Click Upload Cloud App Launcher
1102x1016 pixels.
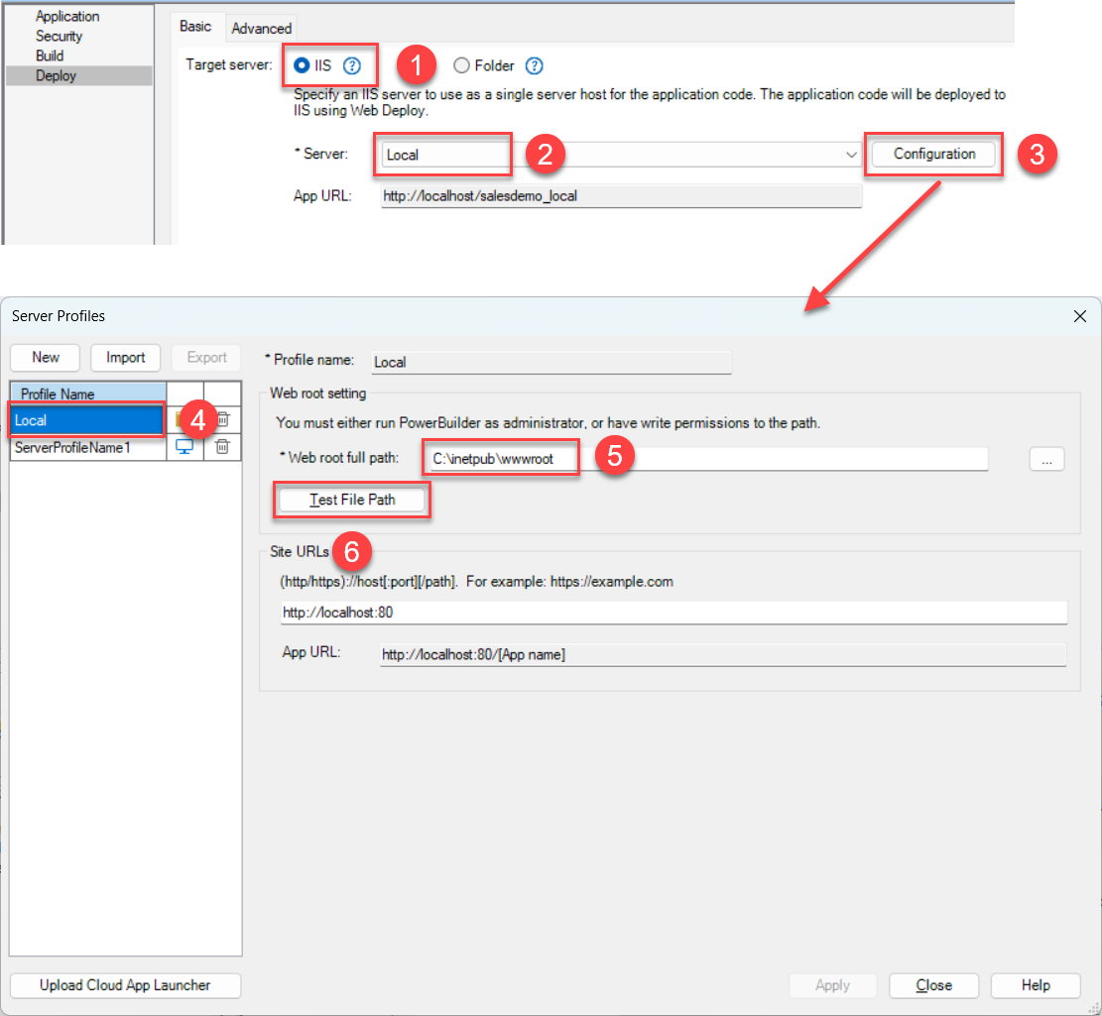pos(125,985)
